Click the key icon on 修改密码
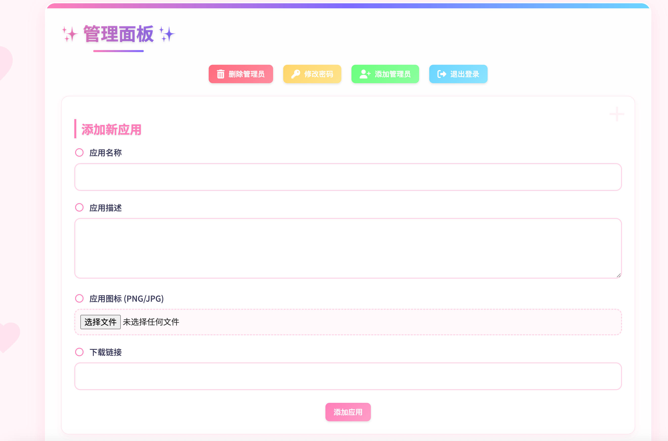This screenshot has width=668, height=441. click(295, 74)
